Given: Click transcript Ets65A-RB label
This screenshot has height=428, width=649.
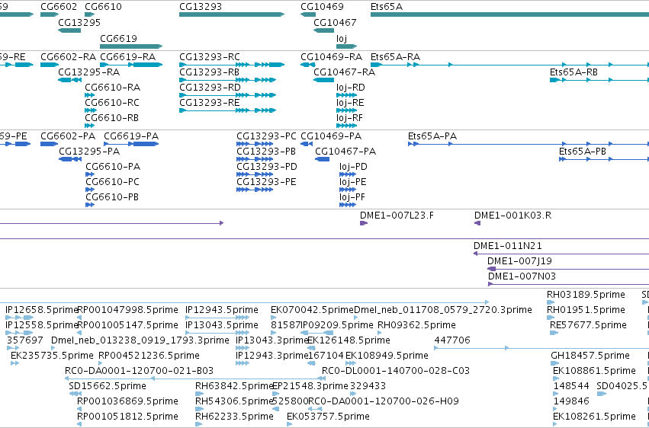Looking at the screenshot, I should [x=573, y=72].
